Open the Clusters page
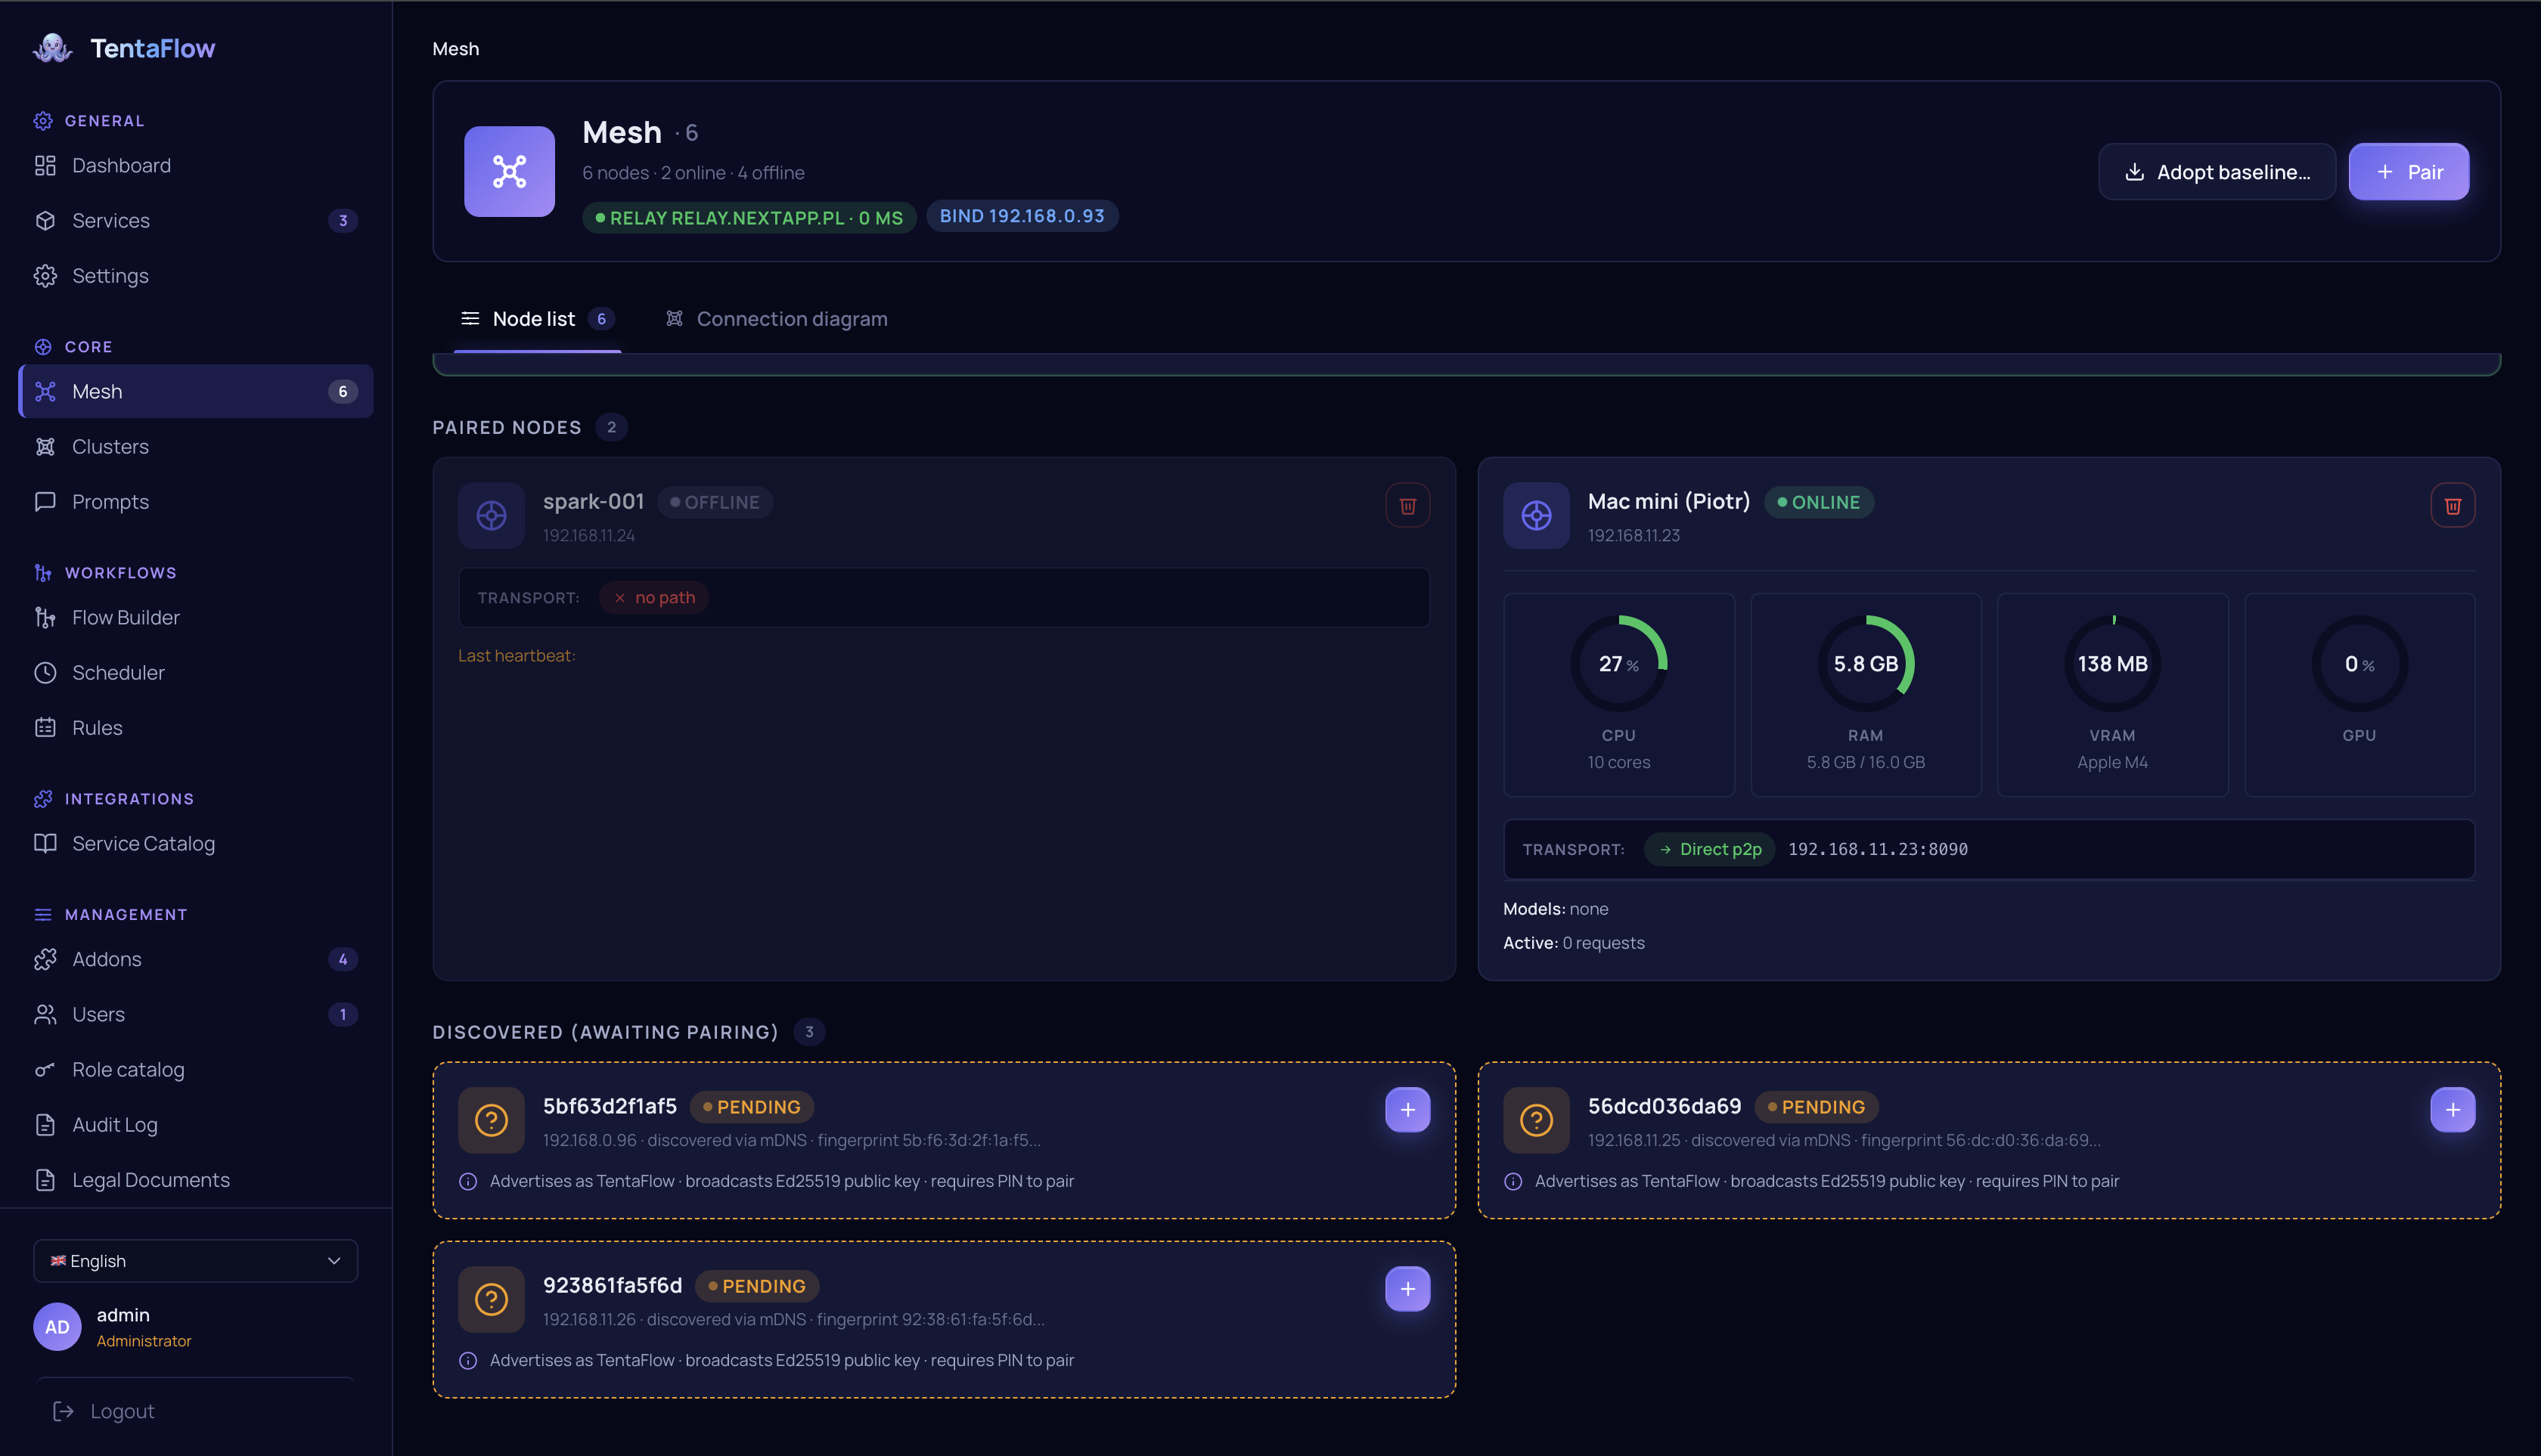Viewport: 2541px width, 1456px height. pos(195,446)
